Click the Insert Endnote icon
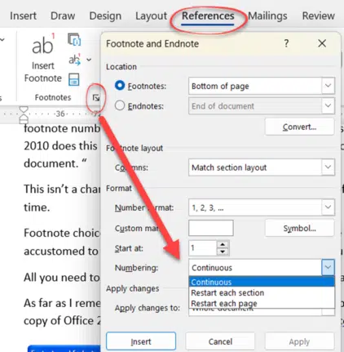This screenshot has height=352, width=344. click(x=74, y=39)
